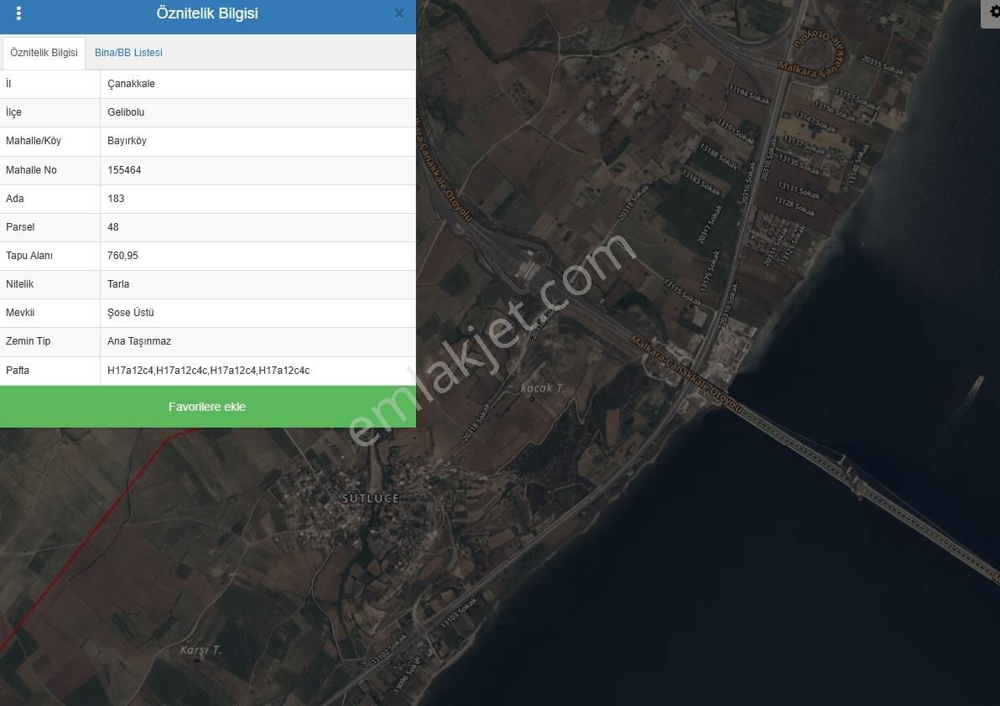The image size is (1000, 706).
Task: Click the bridge shown on the map
Action: click(856, 482)
